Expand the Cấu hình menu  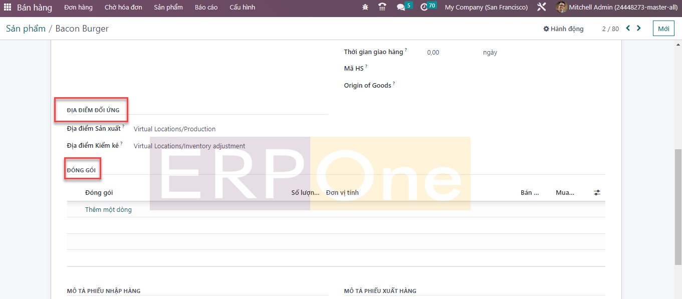pos(242,8)
